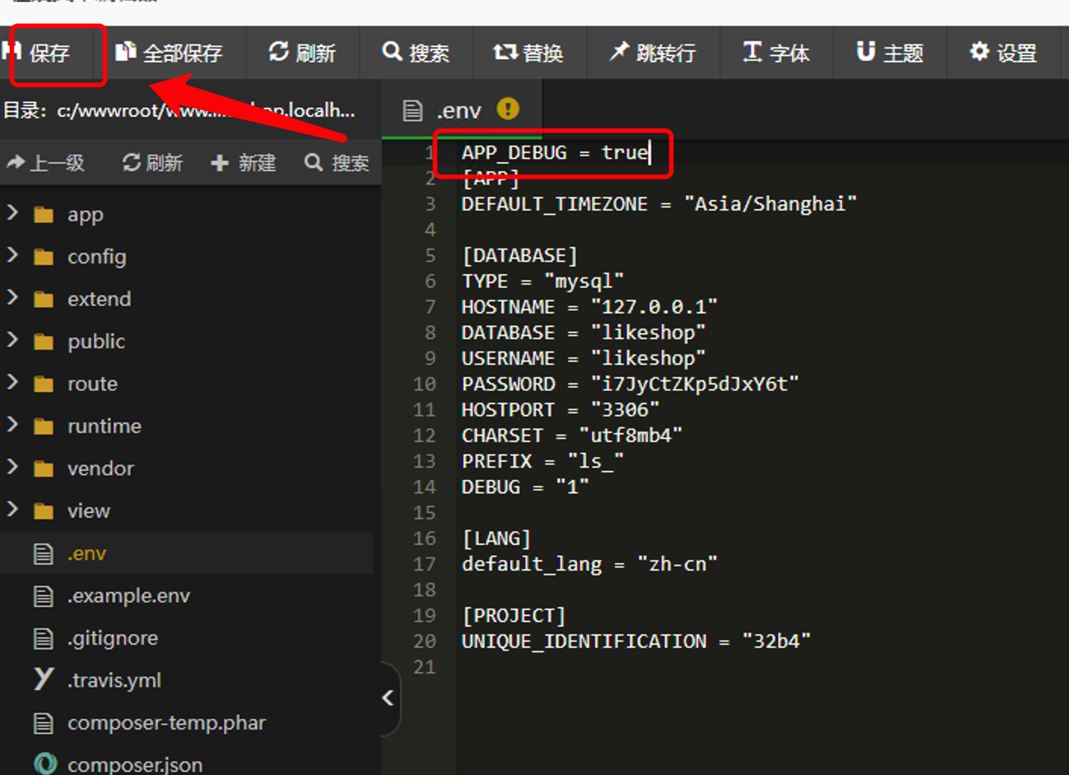Click the [DATABASE] section header
This screenshot has height=775, width=1069.
tap(519, 255)
